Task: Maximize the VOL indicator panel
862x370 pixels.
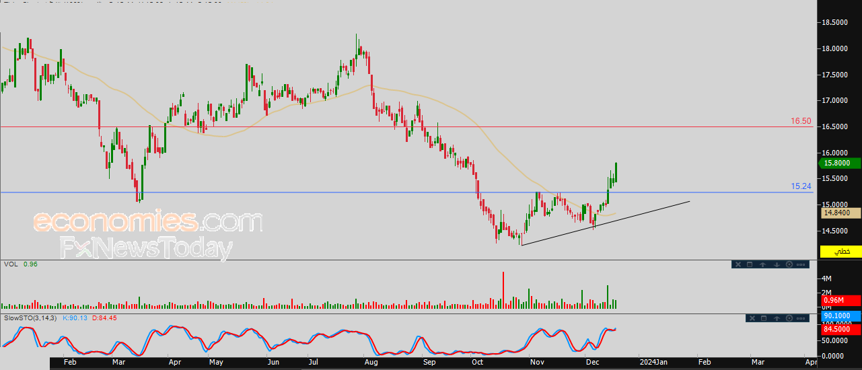Action: (750, 264)
